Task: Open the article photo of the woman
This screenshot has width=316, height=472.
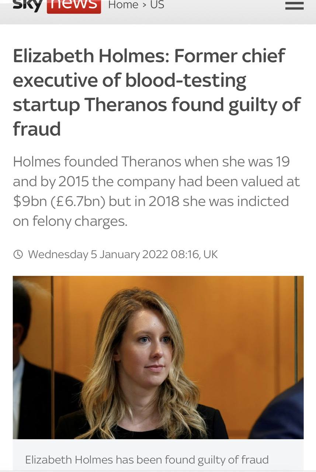Action: point(158,357)
